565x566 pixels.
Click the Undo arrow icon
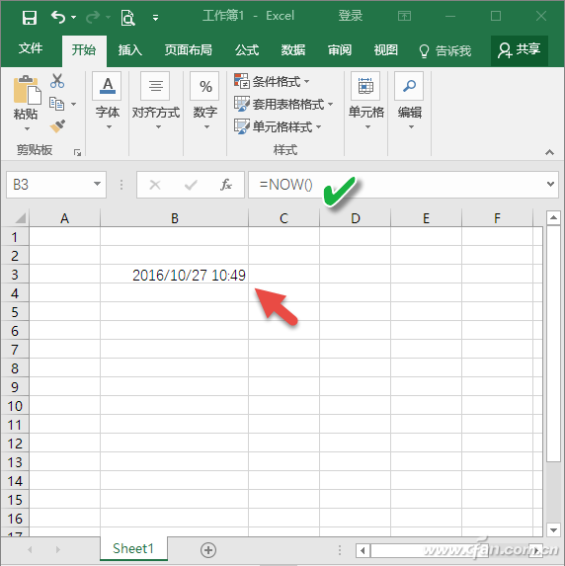pos(58,17)
